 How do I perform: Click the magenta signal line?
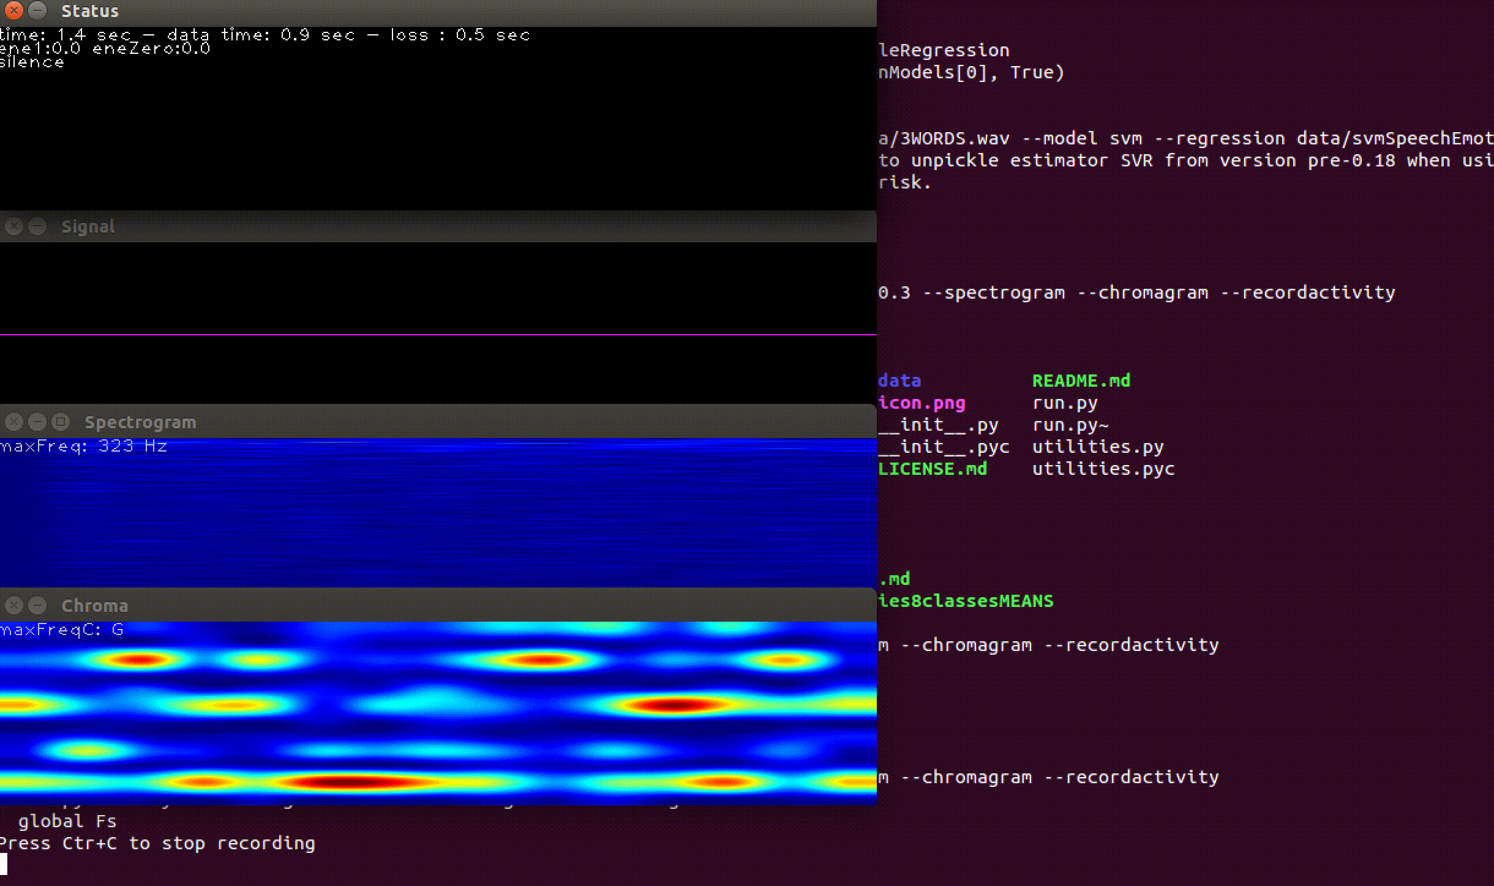pos(438,335)
